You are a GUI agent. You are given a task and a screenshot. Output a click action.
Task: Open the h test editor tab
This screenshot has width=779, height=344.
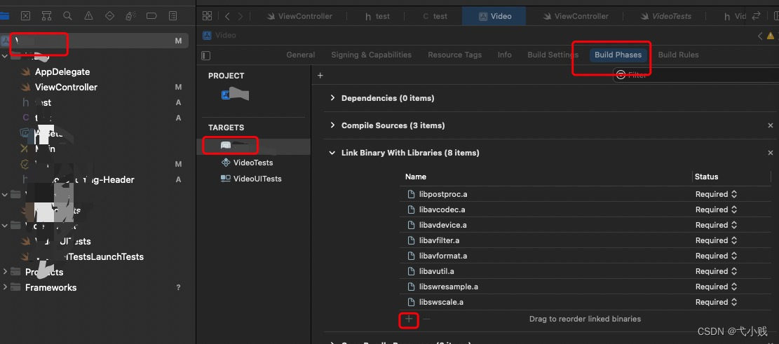tap(377, 16)
